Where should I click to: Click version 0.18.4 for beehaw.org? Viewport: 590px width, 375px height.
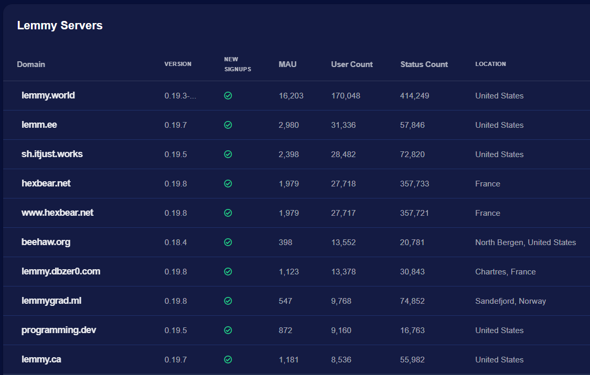click(x=176, y=242)
